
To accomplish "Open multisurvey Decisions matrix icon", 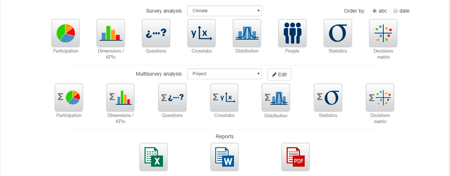I will [380, 98].
